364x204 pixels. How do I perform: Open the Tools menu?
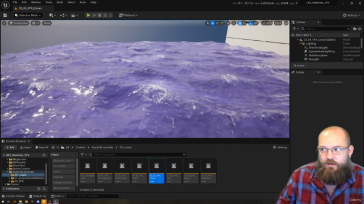click(48, 2)
